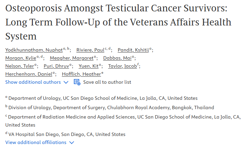Viewport: 246px width, 147px height.
Task: Expand the Show additional authors chevron
Action: 66,82
